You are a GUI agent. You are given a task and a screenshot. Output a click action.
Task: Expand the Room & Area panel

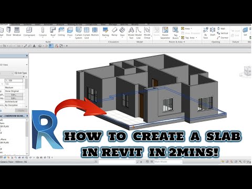[177, 42]
